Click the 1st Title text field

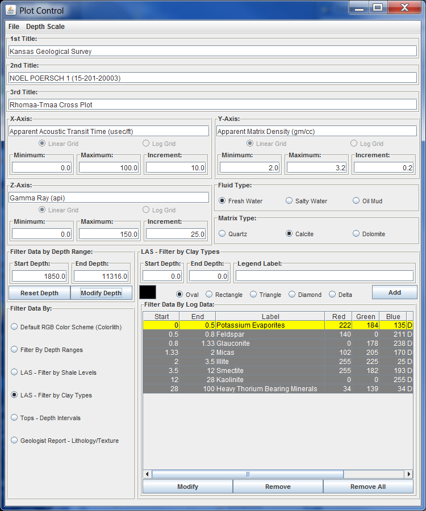(x=212, y=51)
